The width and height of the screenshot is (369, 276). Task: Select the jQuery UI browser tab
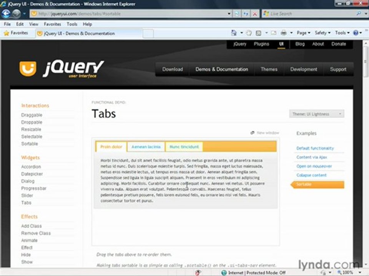tap(89, 33)
